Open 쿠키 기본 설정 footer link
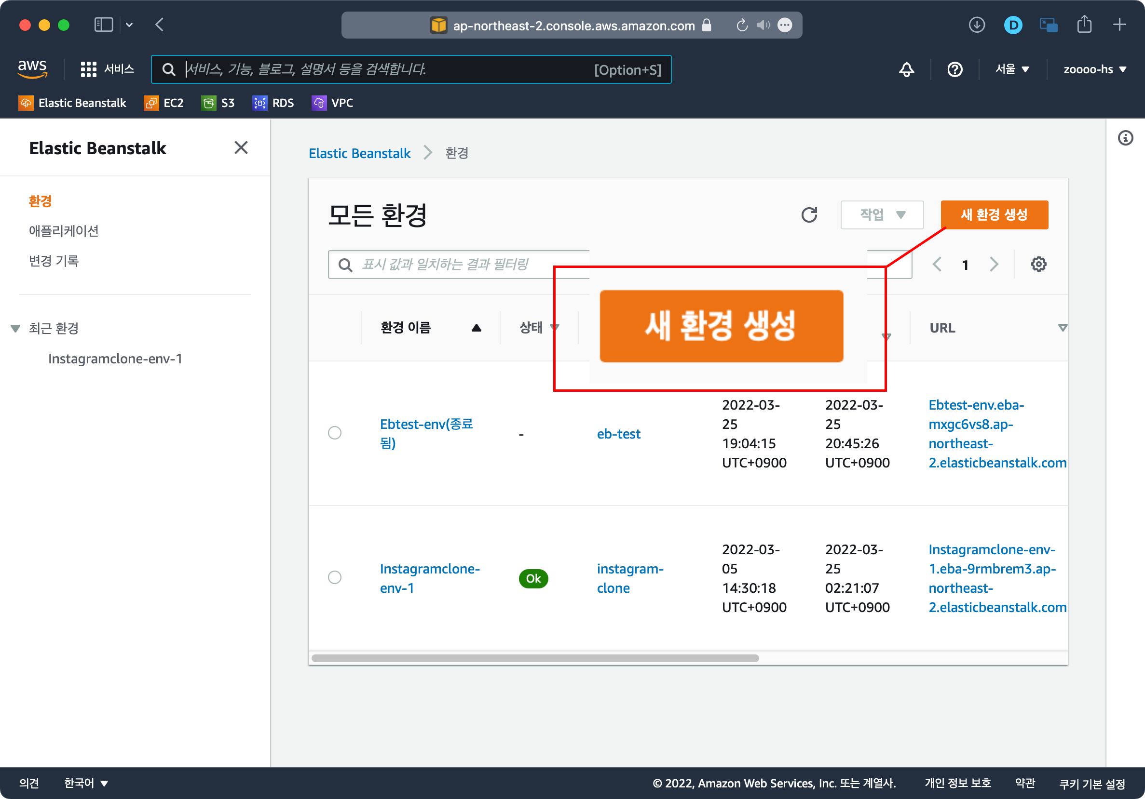 pyautogui.click(x=1091, y=784)
